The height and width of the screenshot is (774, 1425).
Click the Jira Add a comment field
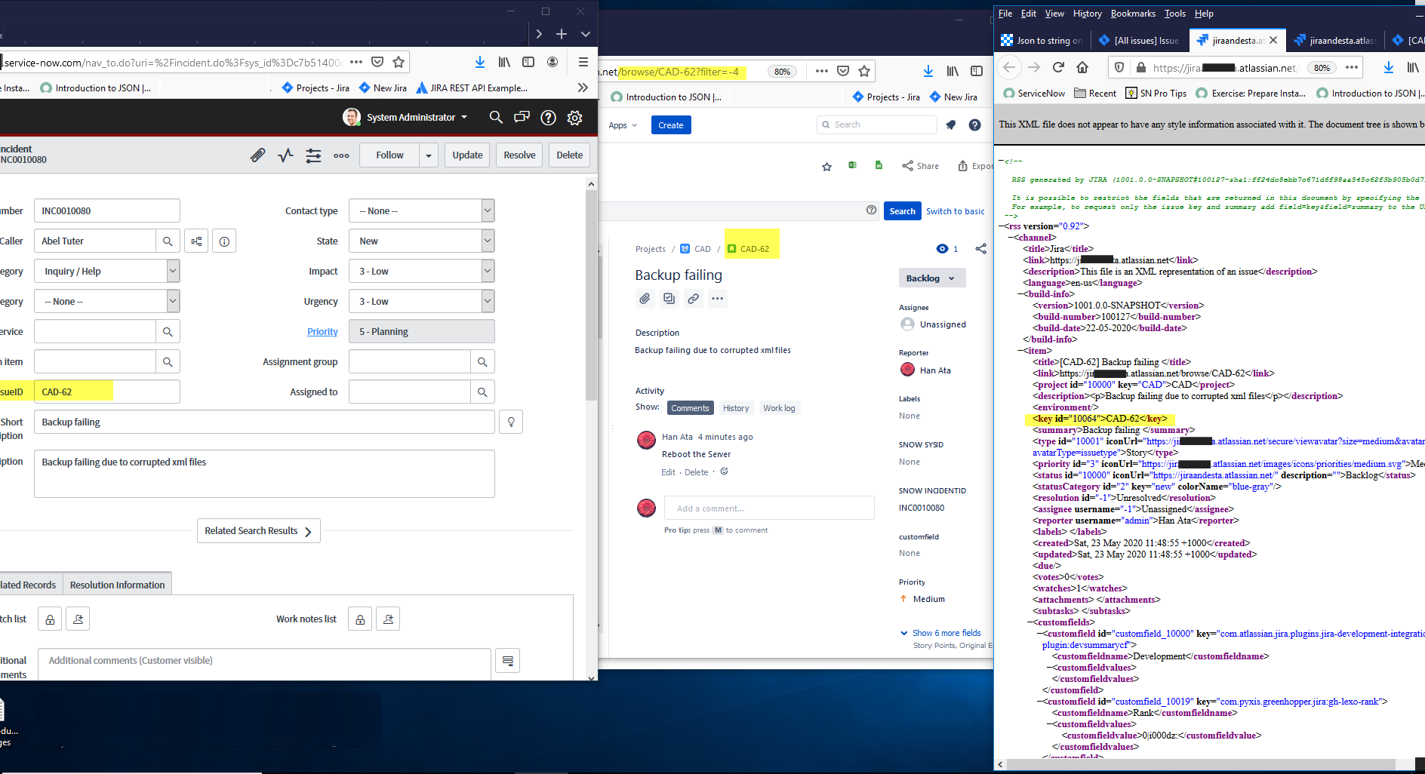pyautogui.click(x=769, y=508)
